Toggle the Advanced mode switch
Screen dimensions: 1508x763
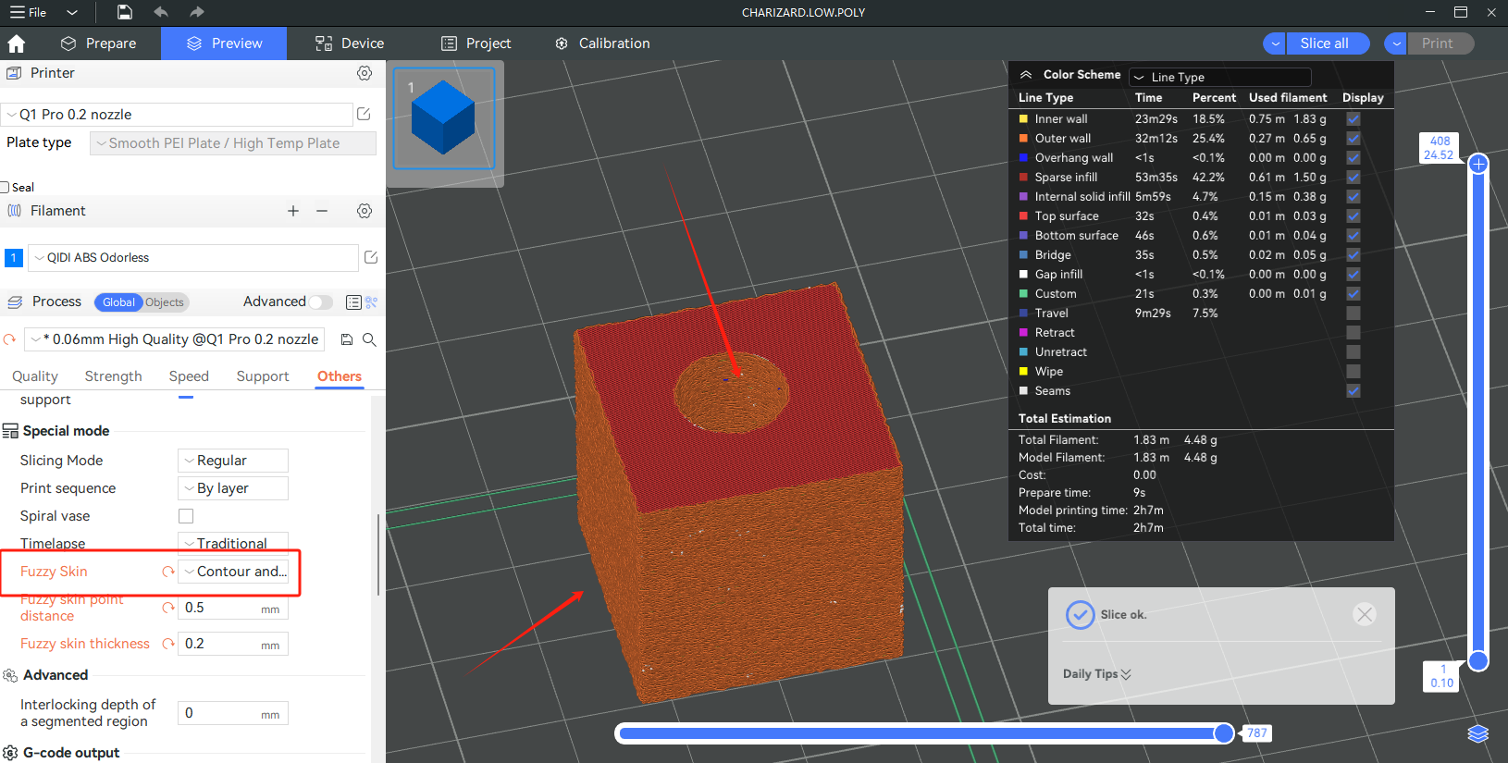coord(320,302)
